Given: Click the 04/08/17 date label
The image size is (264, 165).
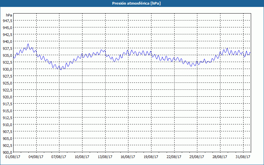Looking at the screenshot, I should pos(36,157).
